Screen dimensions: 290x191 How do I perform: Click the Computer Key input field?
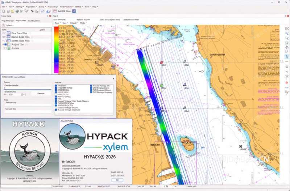click(28, 112)
